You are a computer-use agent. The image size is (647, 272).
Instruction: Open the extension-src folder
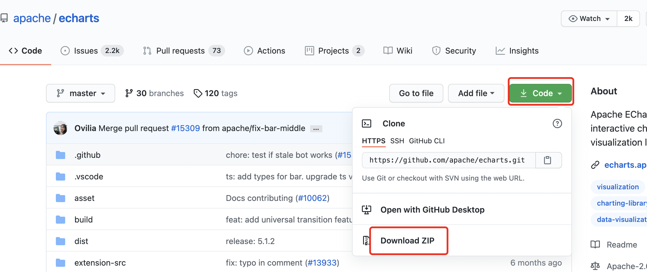[100, 263]
